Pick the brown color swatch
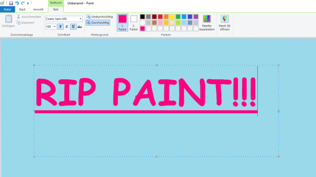 [x=154, y=23]
